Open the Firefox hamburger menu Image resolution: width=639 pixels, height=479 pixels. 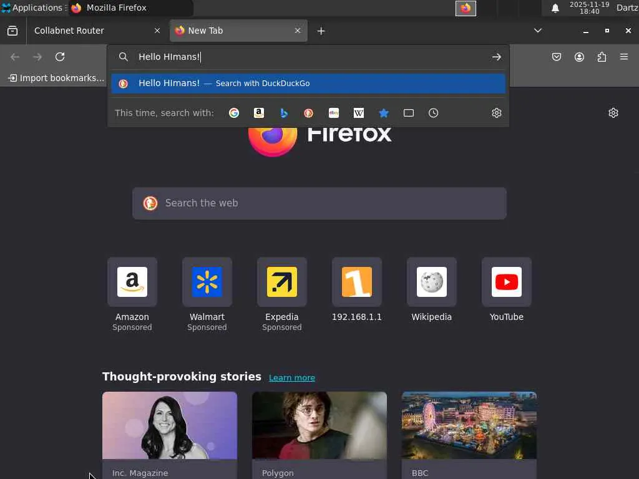pyautogui.click(x=624, y=57)
